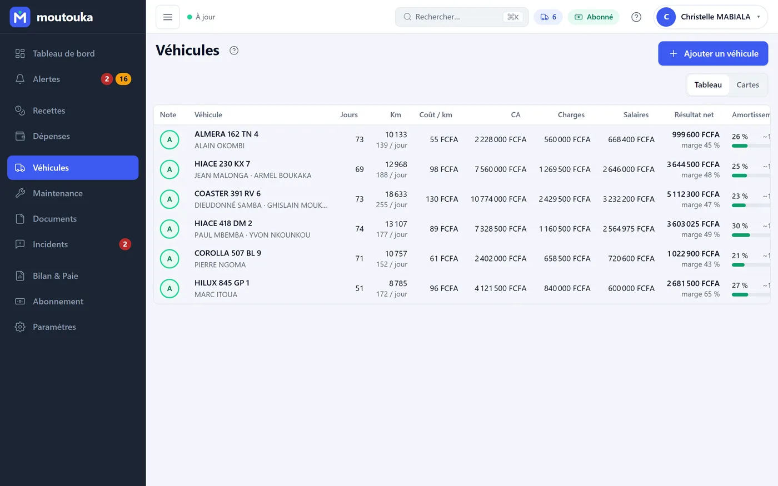Open vehicle HIACE 418 DM 2

223,223
